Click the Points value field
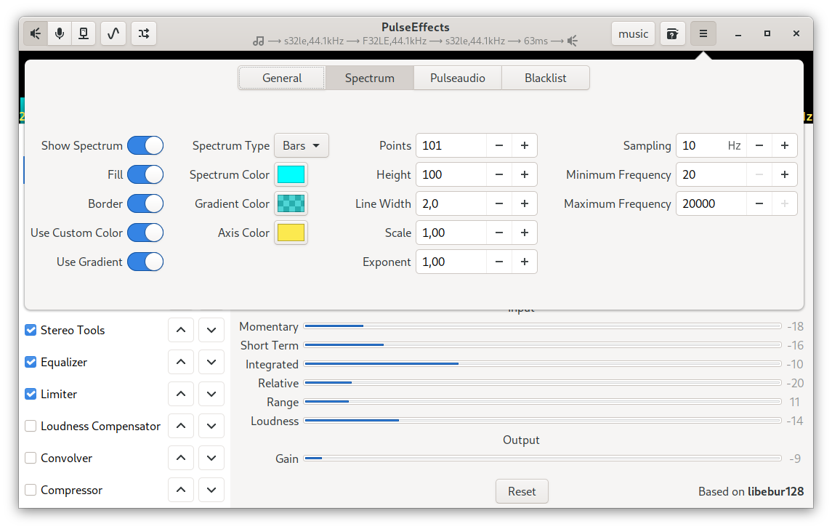 pos(451,145)
